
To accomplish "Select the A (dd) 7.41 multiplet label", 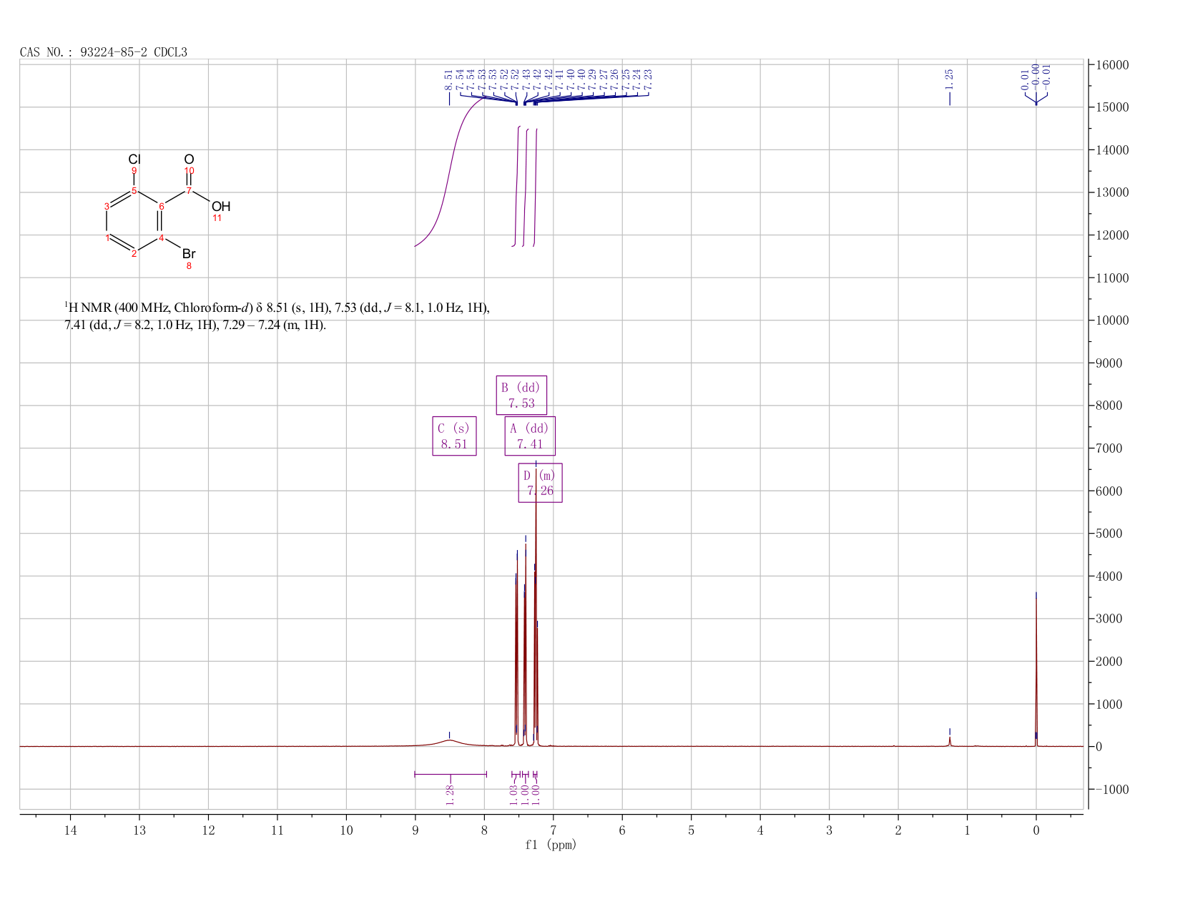I will 530,436.
